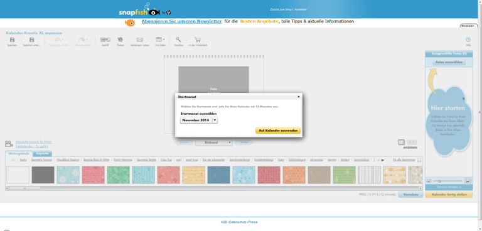Open the Geometric Brights category

click(147, 160)
